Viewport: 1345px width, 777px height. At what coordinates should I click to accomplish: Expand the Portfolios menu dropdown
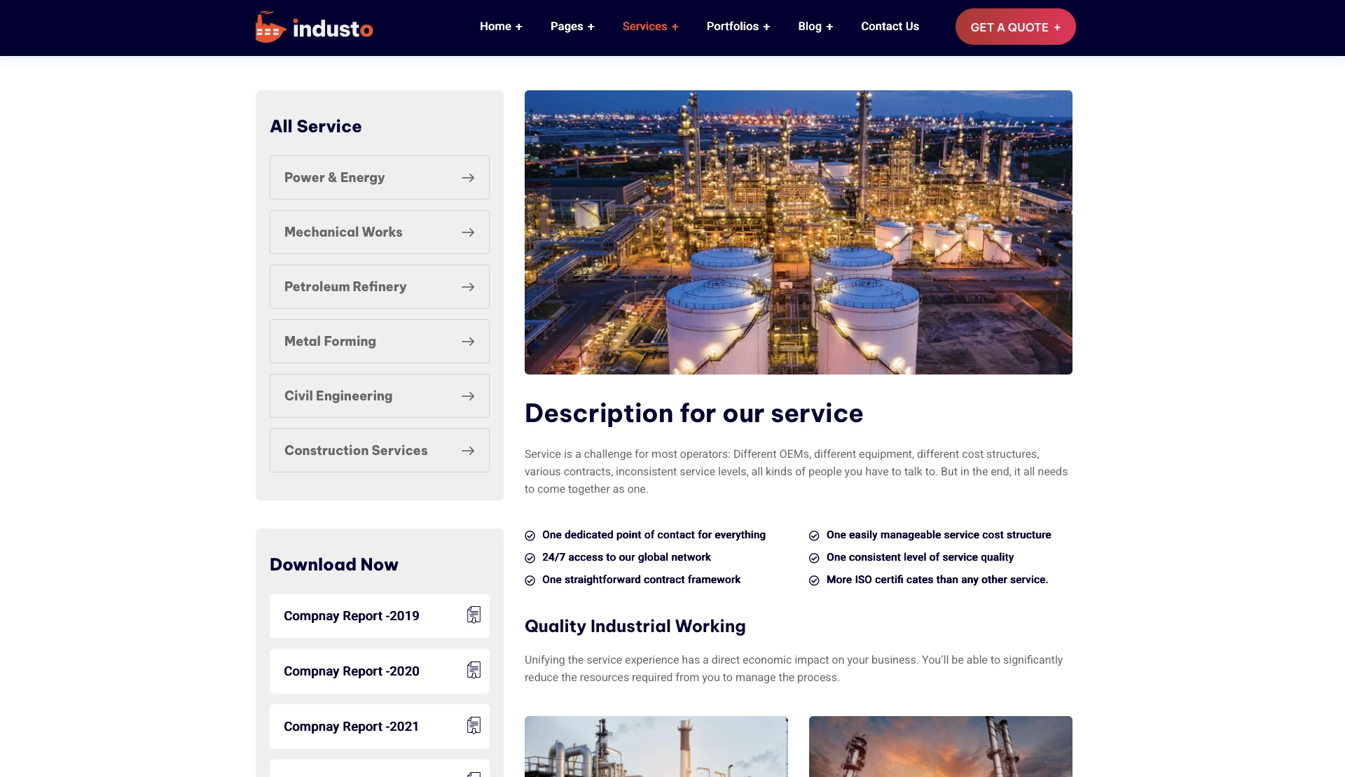click(x=738, y=27)
